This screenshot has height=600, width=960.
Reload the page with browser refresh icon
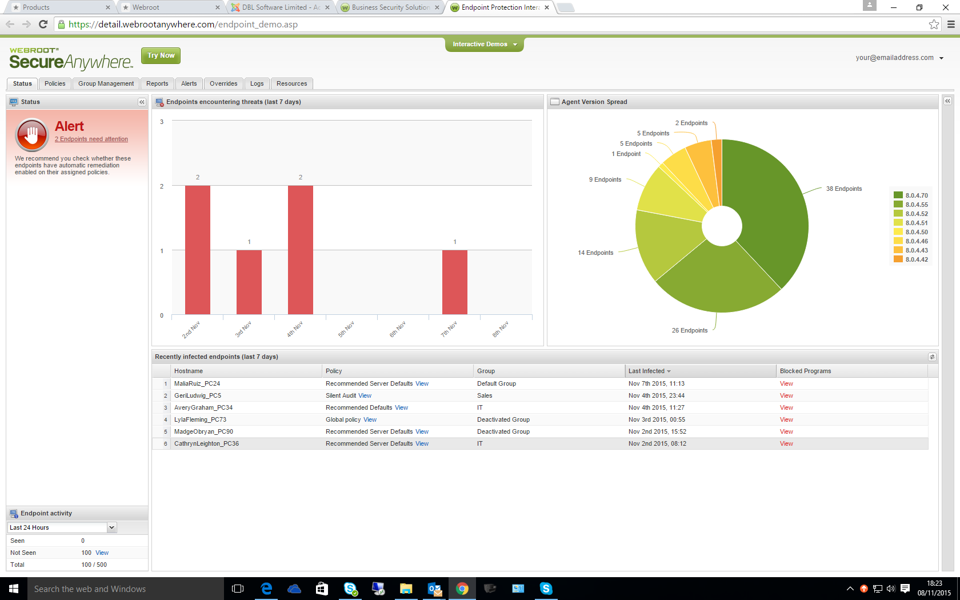tap(43, 24)
